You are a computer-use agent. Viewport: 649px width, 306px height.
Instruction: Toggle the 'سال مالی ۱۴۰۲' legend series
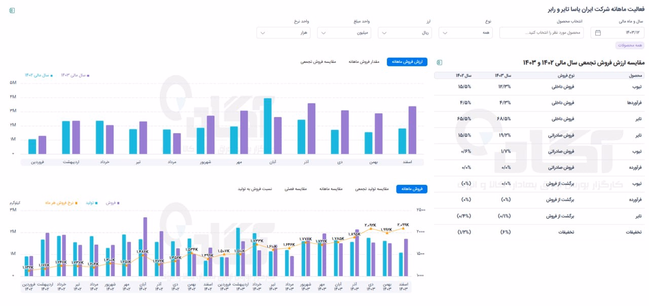pyautogui.click(x=39, y=75)
